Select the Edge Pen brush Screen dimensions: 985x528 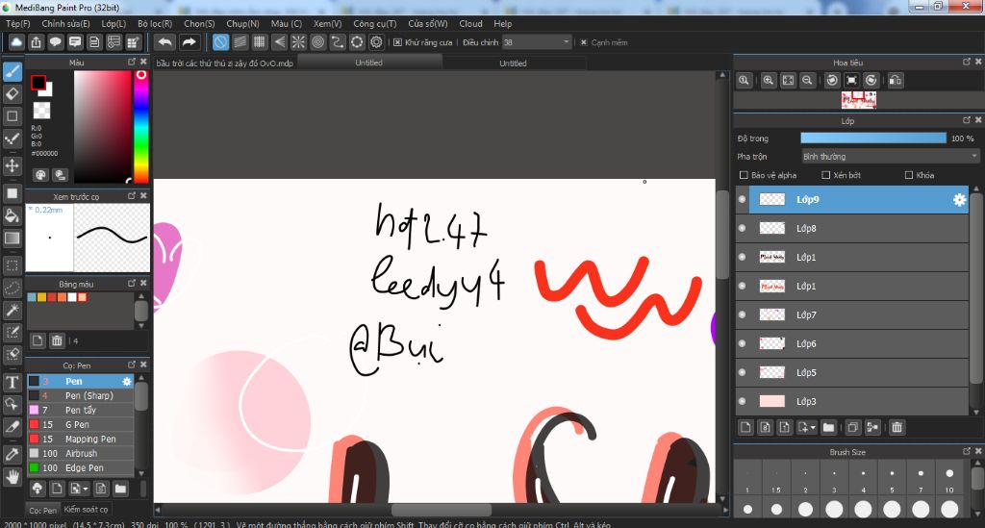81,468
